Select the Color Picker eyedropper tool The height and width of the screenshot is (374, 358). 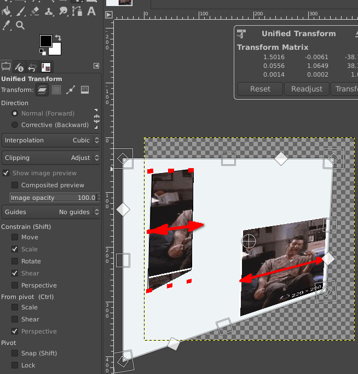pos(7,25)
